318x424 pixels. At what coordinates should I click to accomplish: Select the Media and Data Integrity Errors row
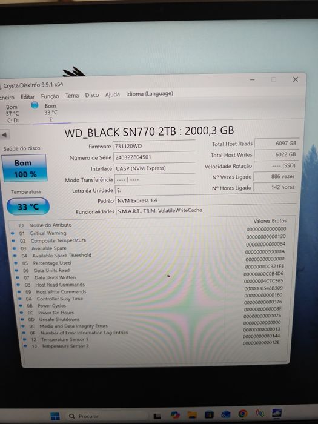pos(151,325)
